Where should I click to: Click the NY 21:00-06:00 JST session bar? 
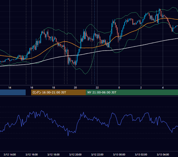tap(132, 92)
